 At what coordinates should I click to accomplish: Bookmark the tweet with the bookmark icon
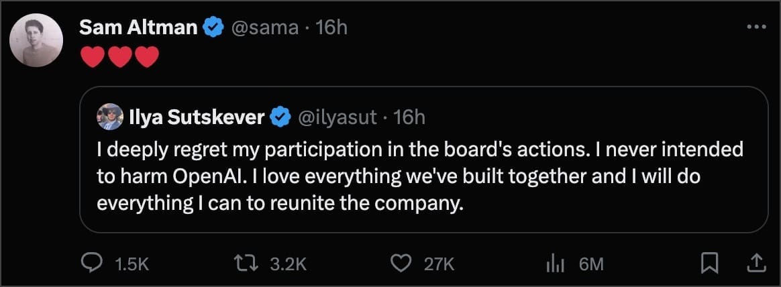(x=709, y=263)
